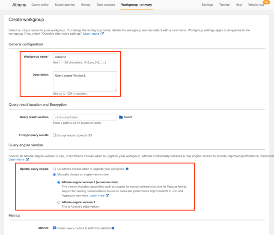This screenshot has height=235, width=274.
Task: Click 'Use 1 - 128 characters' hint
Action: [x=79, y=62]
